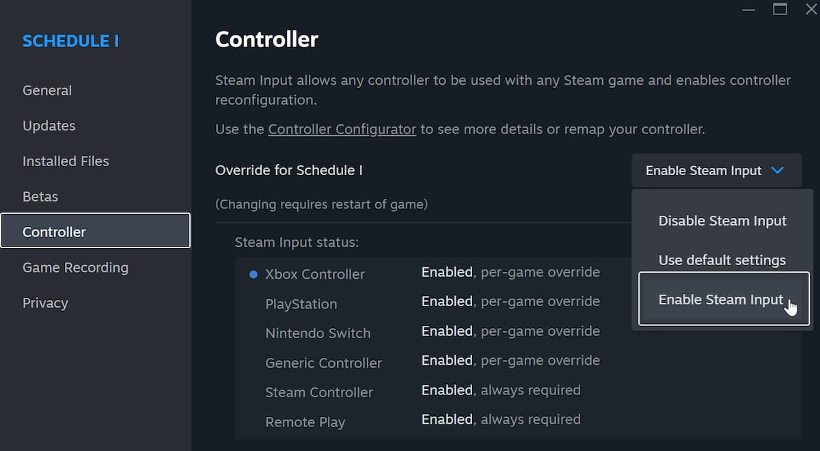Switch to the Installed Files section
This screenshot has width=820, height=451.
[66, 161]
